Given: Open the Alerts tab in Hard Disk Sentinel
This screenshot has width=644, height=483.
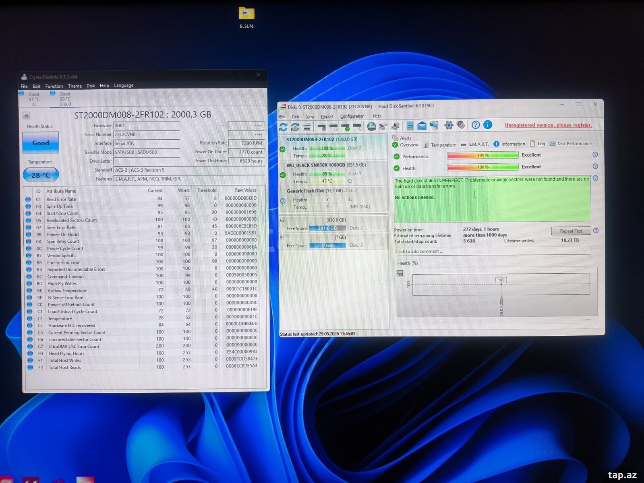Looking at the screenshot, I should pyautogui.click(x=402, y=138).
